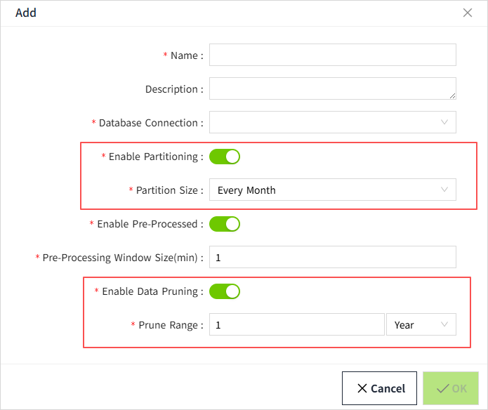Grab the Description box resize handle
488x410 pixels.
click(453, 95)
